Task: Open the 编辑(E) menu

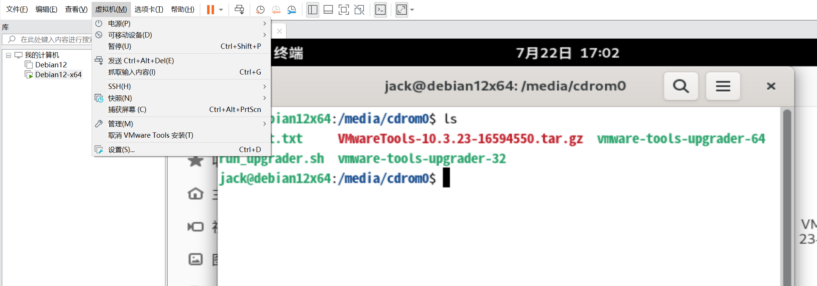Action: pos(46,9)
